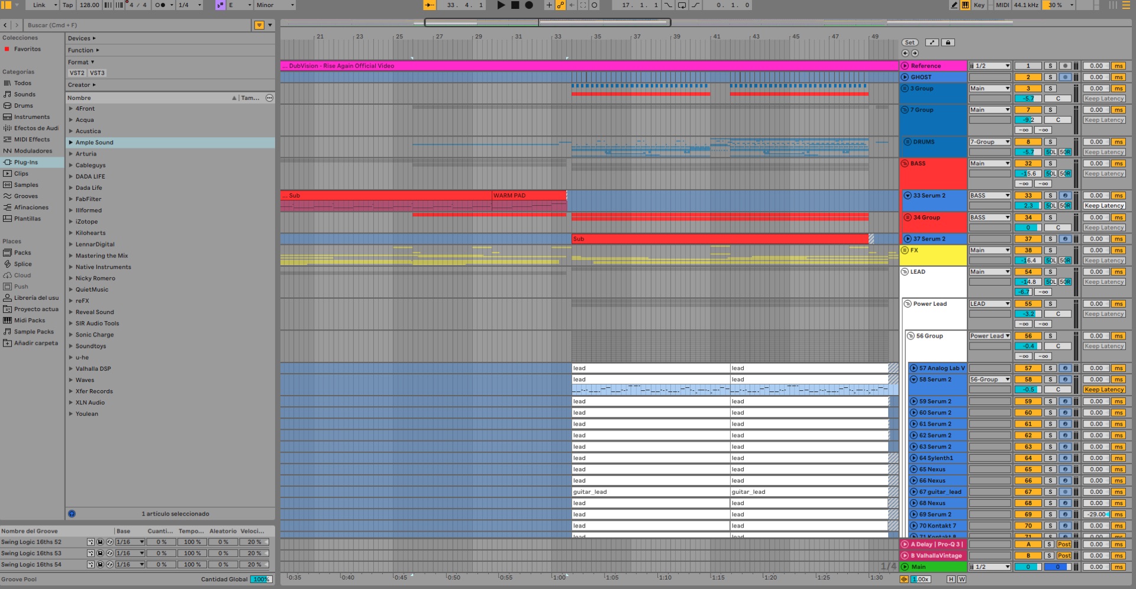The height and width of the screenshot is (589, 1136).
Task: Enable the Automation Arm button
Action: [560, 5]
